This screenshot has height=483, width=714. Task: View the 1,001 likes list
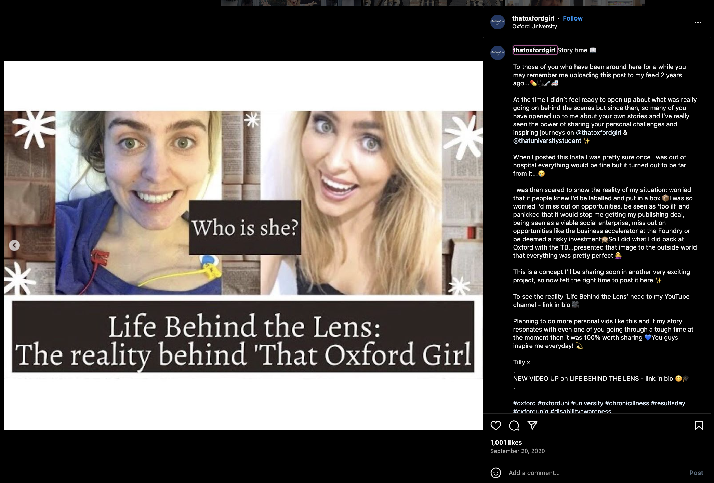pos(506,443)
